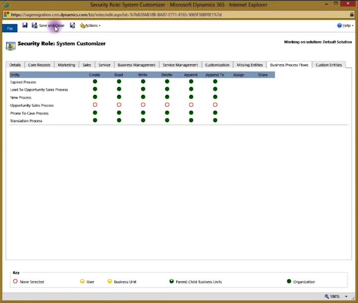The image size is (358, 303).
Task: Switch to the Custom Entities tab
Action: click(329, 65)
